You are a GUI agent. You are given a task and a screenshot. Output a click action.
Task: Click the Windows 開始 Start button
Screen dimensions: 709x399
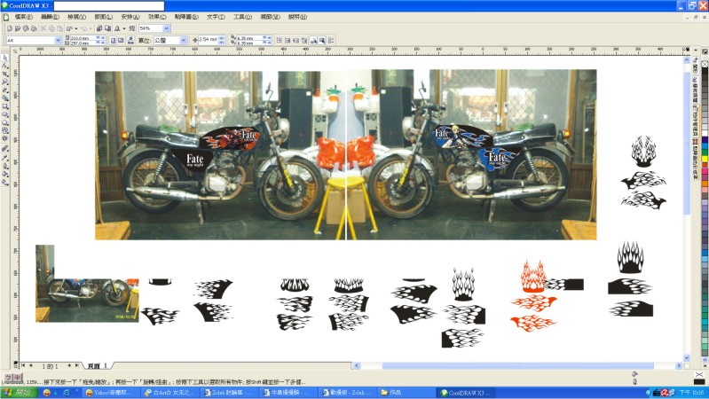(x=19, y=393)
